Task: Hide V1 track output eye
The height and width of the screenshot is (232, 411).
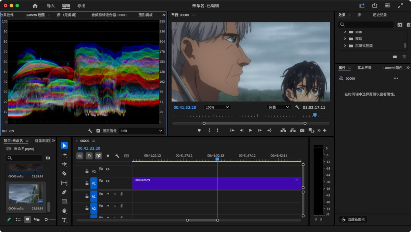Action: tap(108, 181)
